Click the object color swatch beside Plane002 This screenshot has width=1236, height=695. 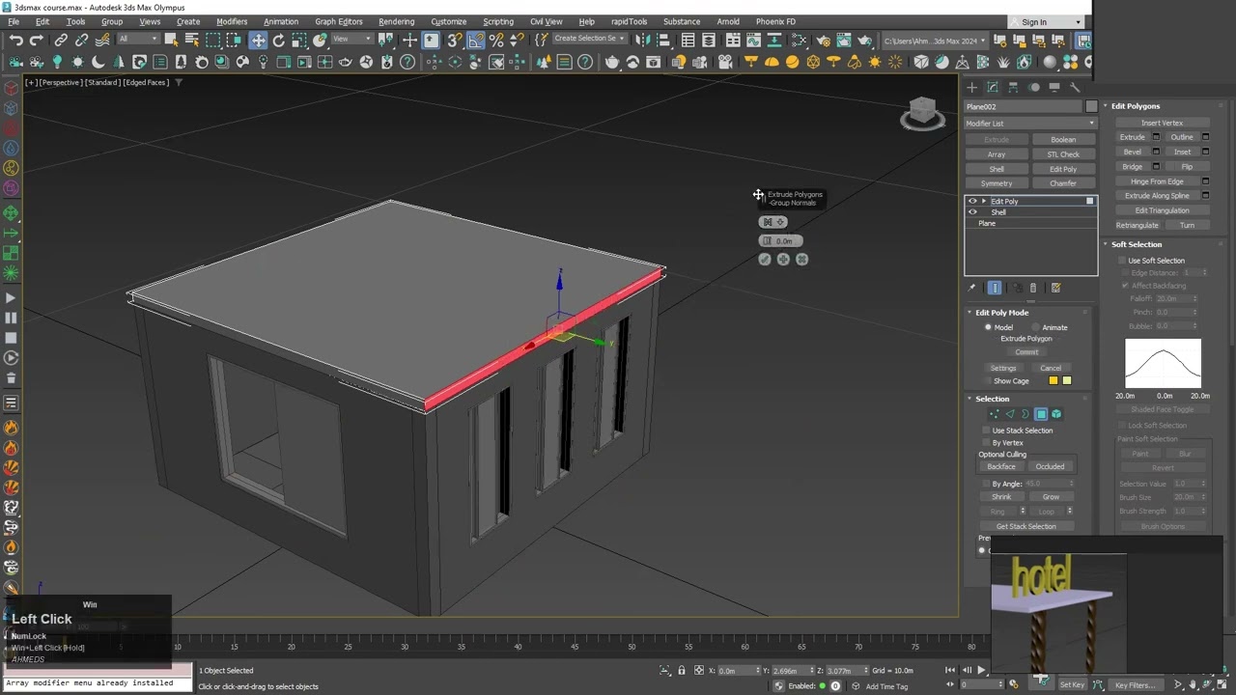coord(1091,106)
